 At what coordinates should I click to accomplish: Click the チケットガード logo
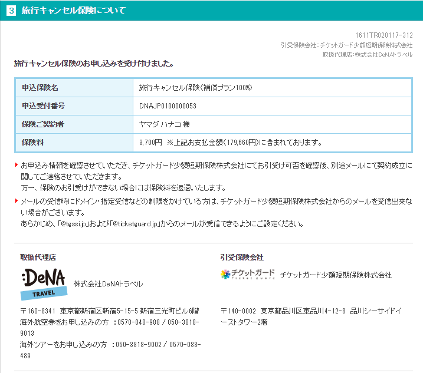pyautogui.click(x=247, y=274)
